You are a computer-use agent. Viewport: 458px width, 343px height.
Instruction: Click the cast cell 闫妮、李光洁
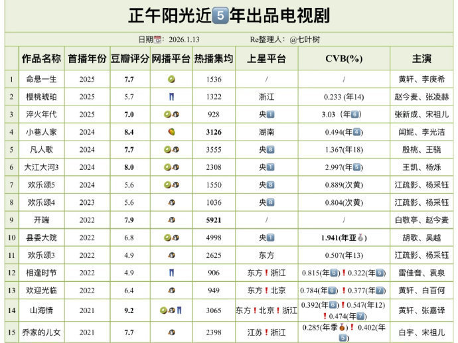(421, 132)
